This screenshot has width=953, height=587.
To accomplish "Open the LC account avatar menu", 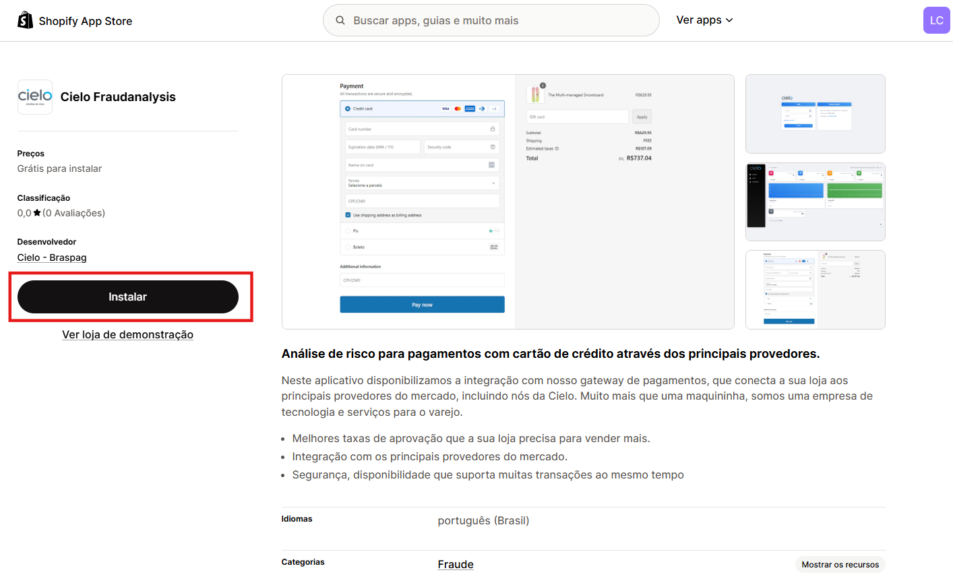I will click(x=936, y=20).
